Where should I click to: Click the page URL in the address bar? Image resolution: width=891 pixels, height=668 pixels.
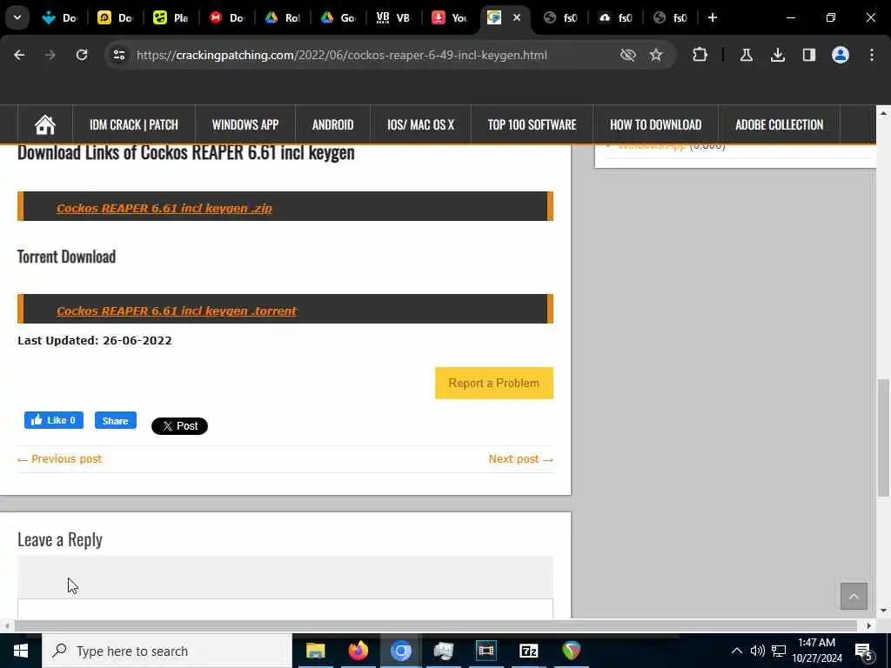pyautogui.click(x=341, y=55)
